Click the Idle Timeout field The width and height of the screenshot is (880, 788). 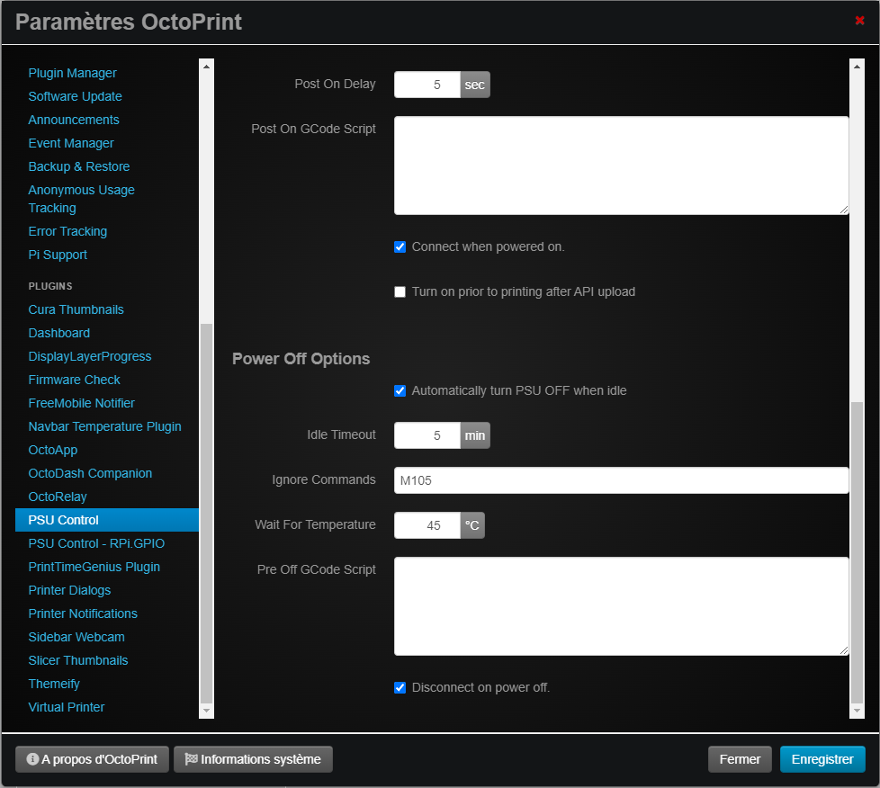tap(427, 435)
